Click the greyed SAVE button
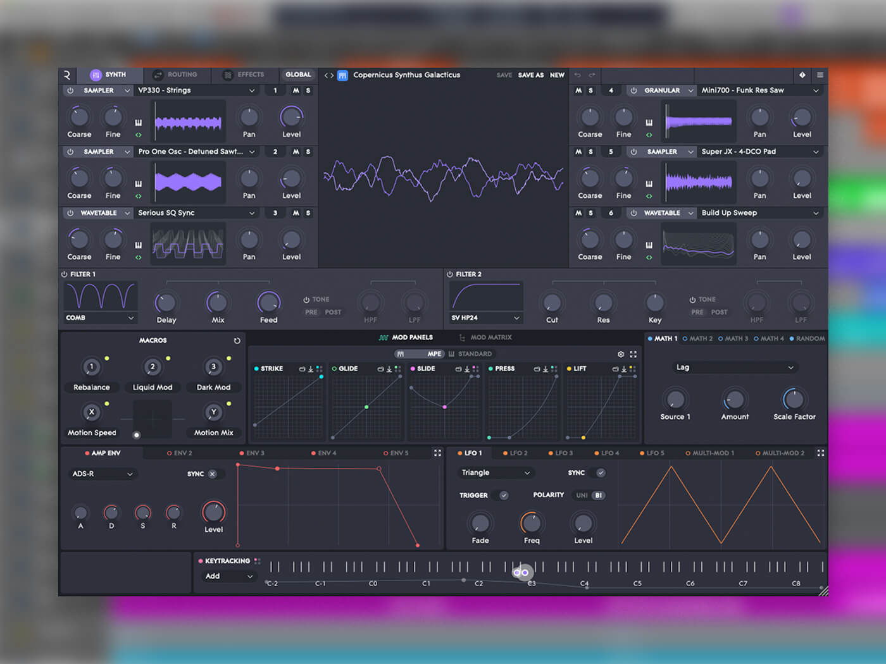The height and width of the screenshot is (664, 886). [504, 75]
